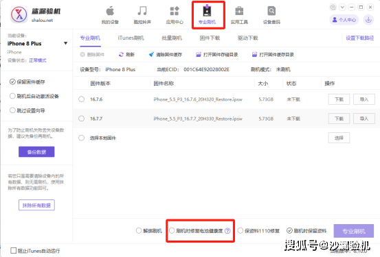Click the download manager arrow icon
This screenshot has height=257, width=380.
[368, 20]
